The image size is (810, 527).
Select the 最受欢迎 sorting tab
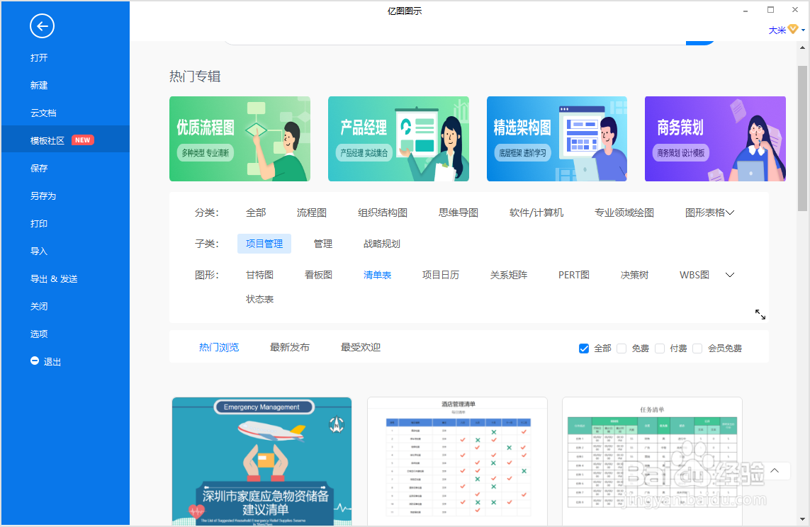[x=359, y=347]
